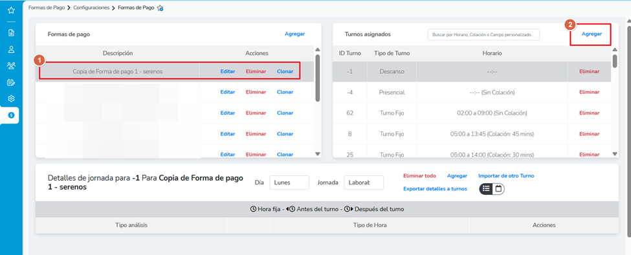Click Agregar in Turnos asignados panel
Viewport: 631px width, 255px height.
pos(592,34)
